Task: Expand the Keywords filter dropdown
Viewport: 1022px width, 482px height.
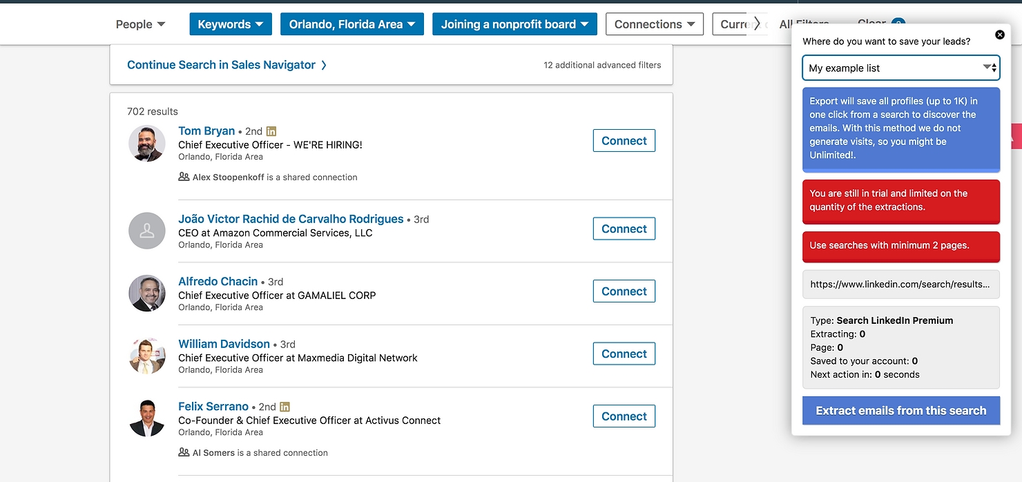Action: pyautogui.click(x=231, y=24)
